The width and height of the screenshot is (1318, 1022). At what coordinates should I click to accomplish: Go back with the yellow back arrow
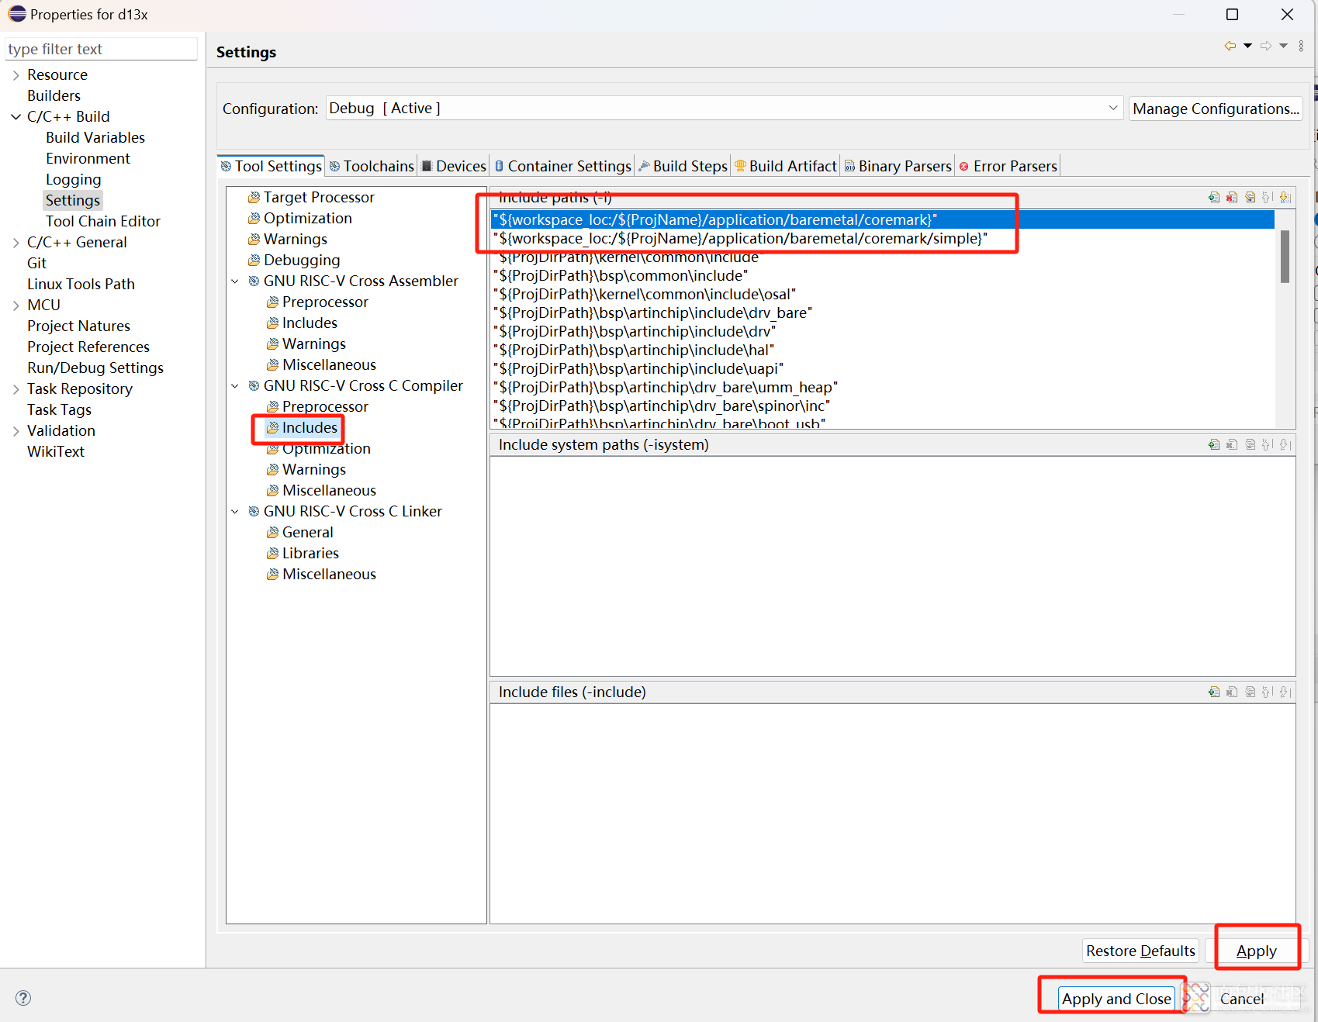pyautogui.click(x=1230, y=46)
